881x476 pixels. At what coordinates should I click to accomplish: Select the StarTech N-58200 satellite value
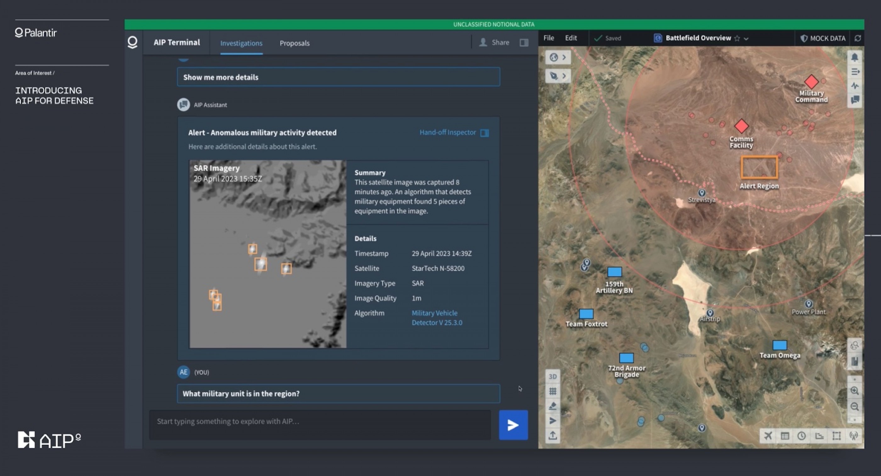click(438, 268)
